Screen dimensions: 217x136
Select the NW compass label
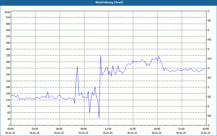(209, 59)
